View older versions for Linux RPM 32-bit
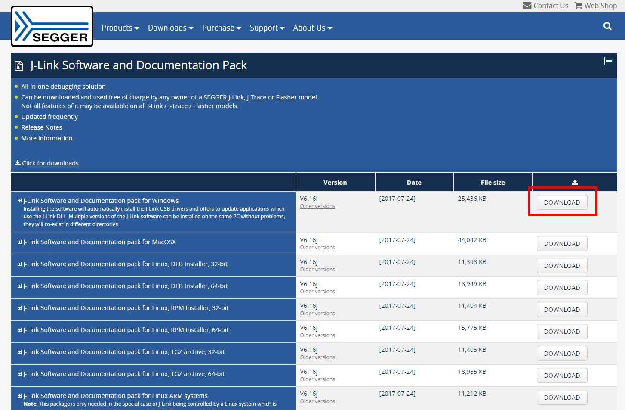Screen dimensions: 625x410 (x=317, y=314)
